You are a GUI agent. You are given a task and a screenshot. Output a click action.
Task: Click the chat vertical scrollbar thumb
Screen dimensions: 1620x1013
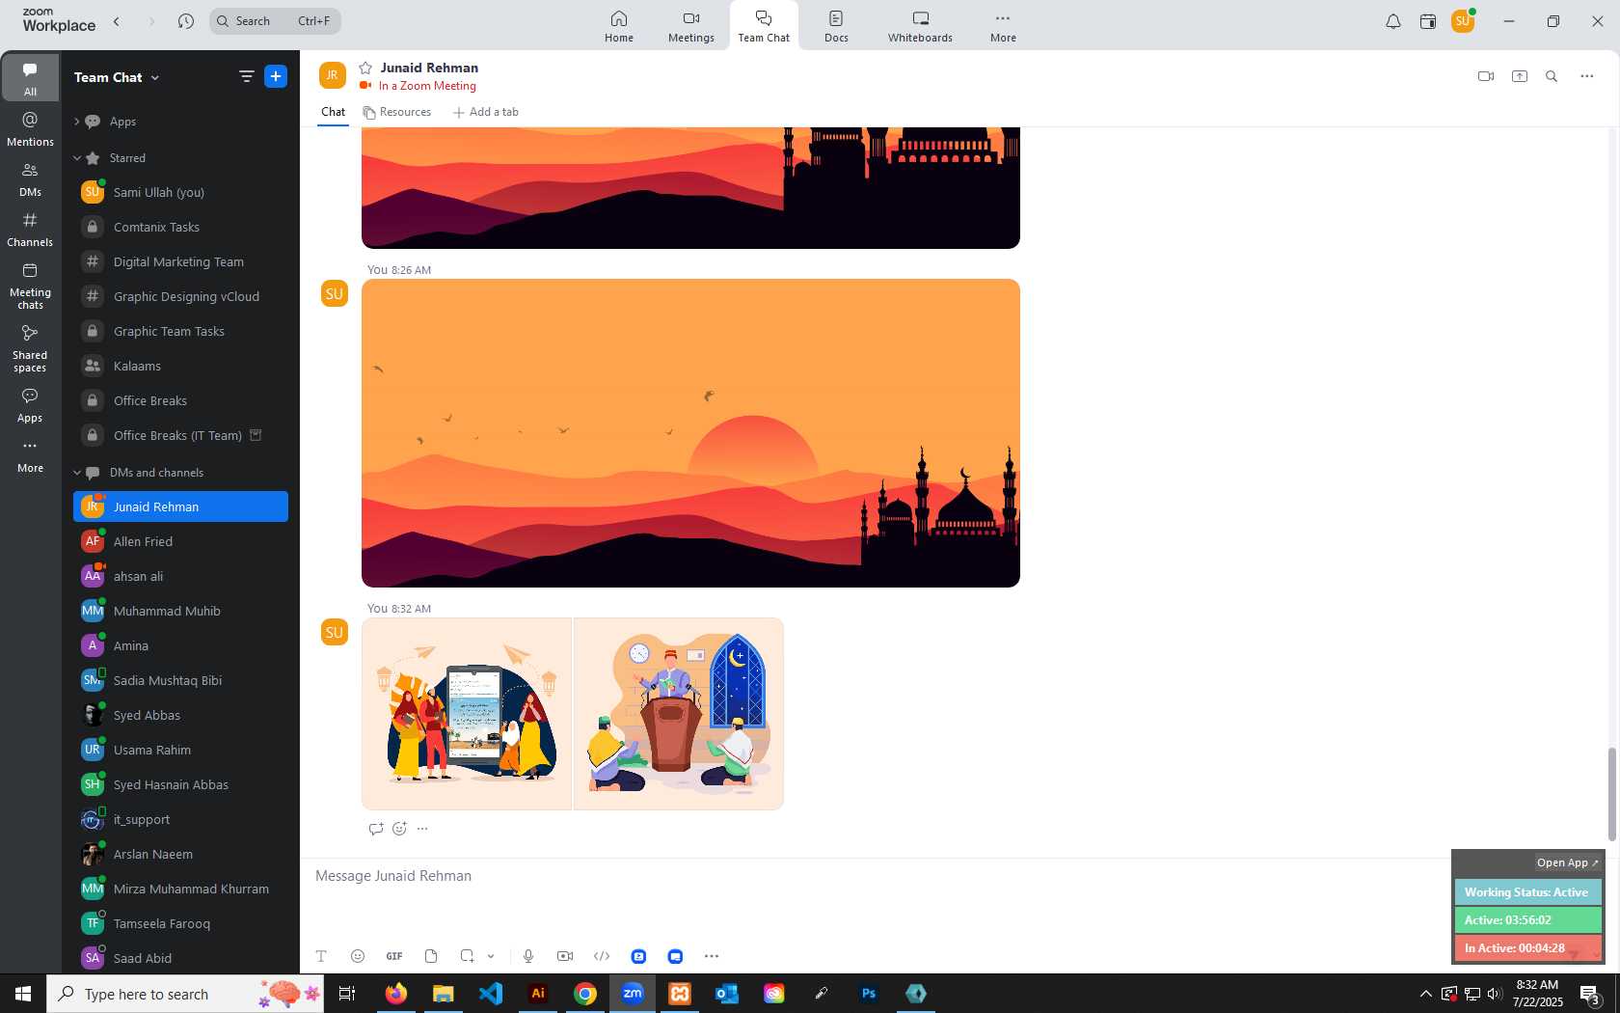[x=1611, y=793]
